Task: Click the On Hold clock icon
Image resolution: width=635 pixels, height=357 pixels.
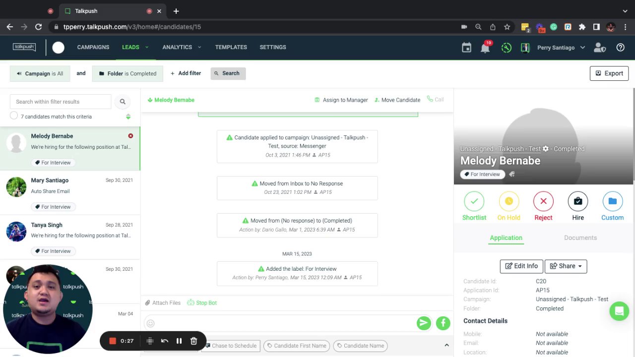Action: pos(508,201)
